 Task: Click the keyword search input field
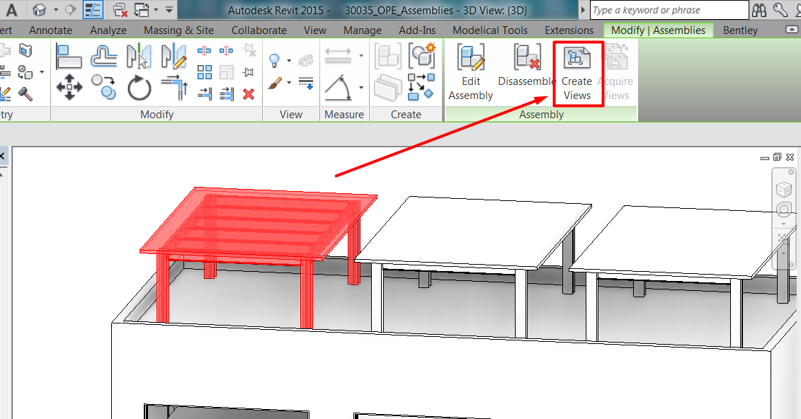[669, 10]
